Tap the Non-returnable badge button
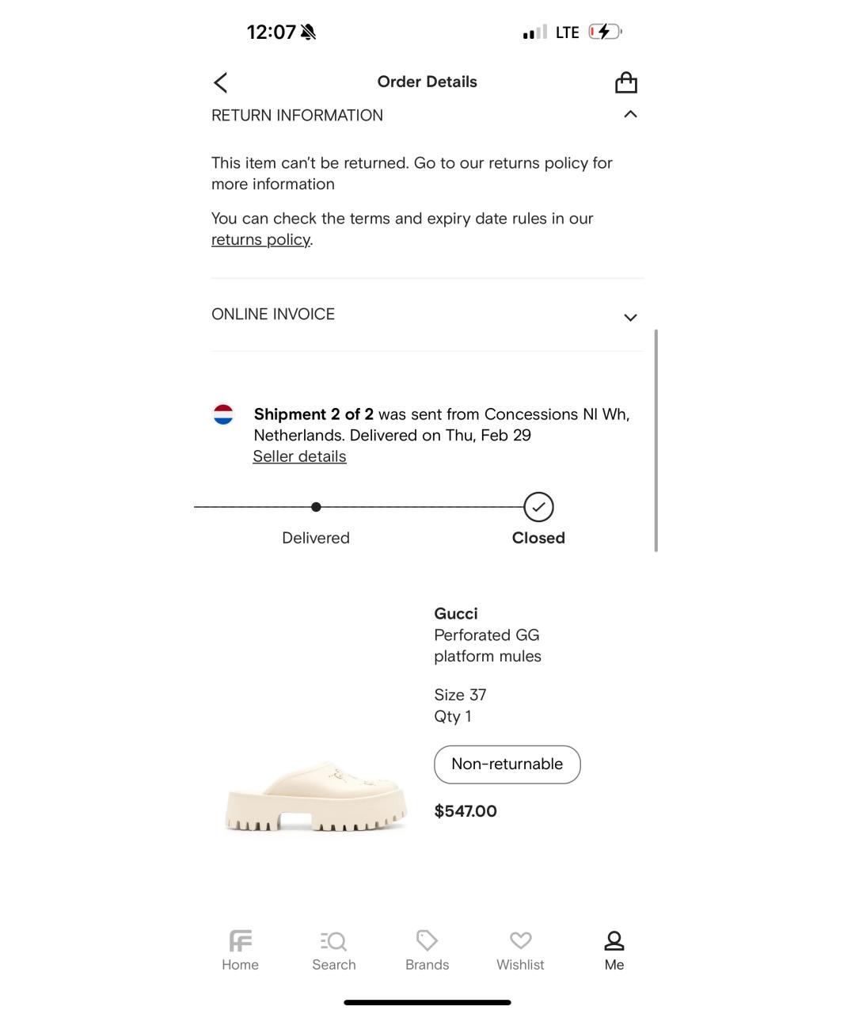 coord(507,764)
